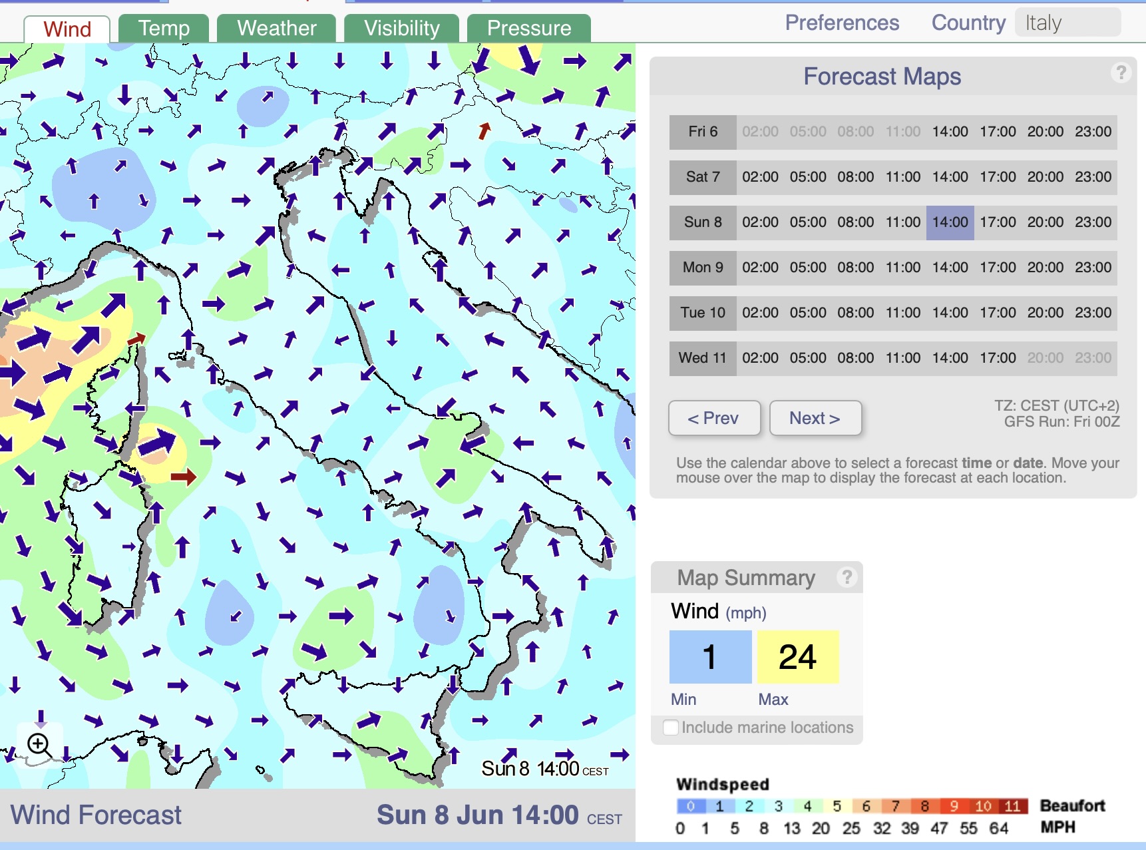This screenshot has width=1146, height=850.
Task: Open Map Summary help question mark
Action: (847, 576)
